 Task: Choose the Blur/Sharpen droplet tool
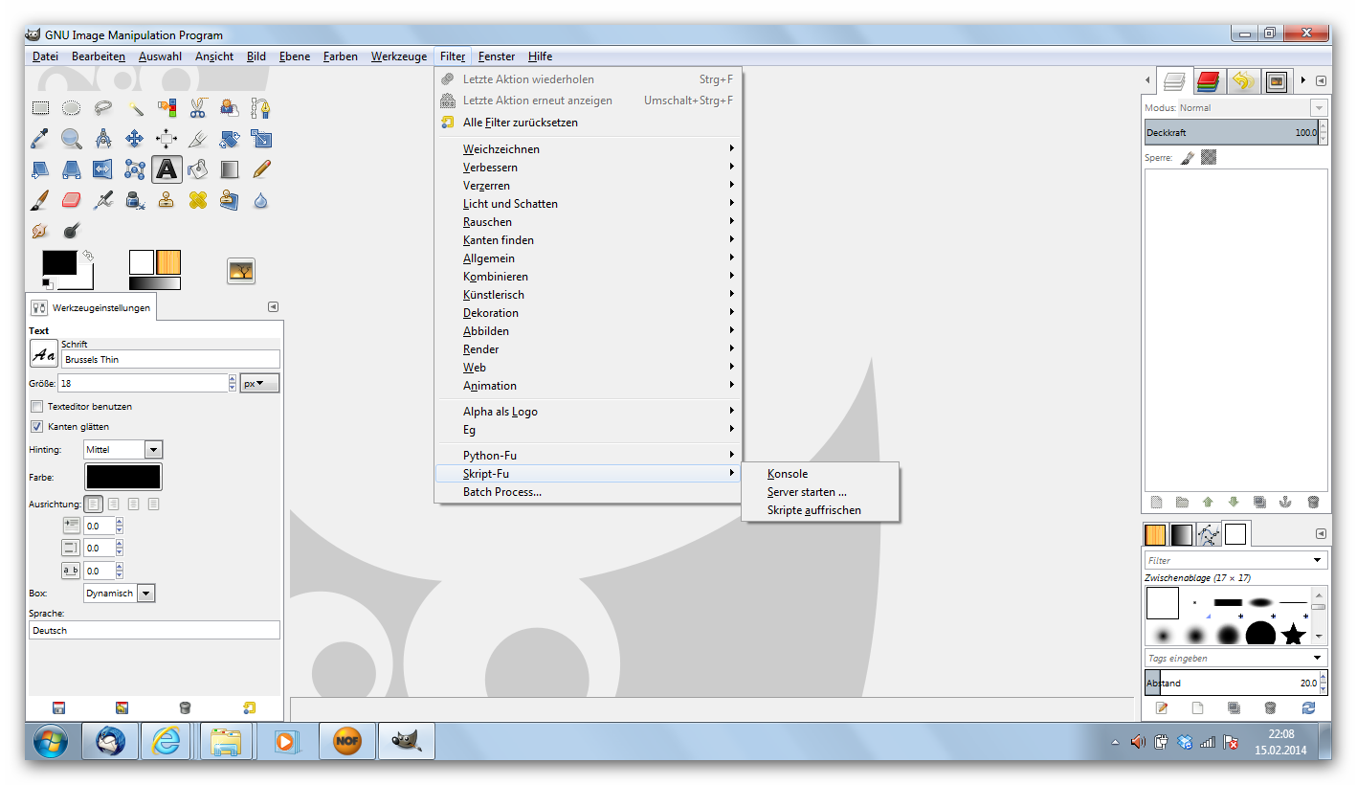pos(261,200)
